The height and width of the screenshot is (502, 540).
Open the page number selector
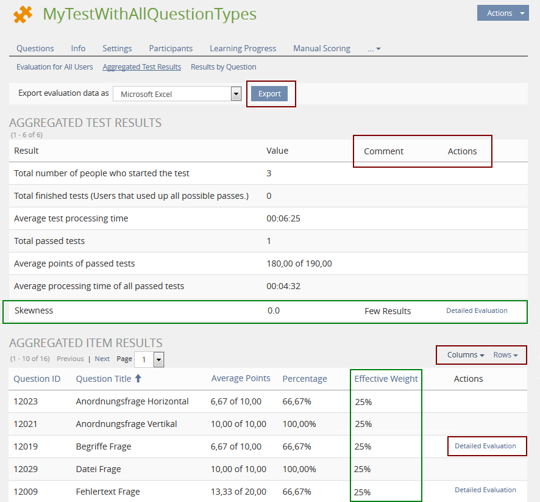158,359
